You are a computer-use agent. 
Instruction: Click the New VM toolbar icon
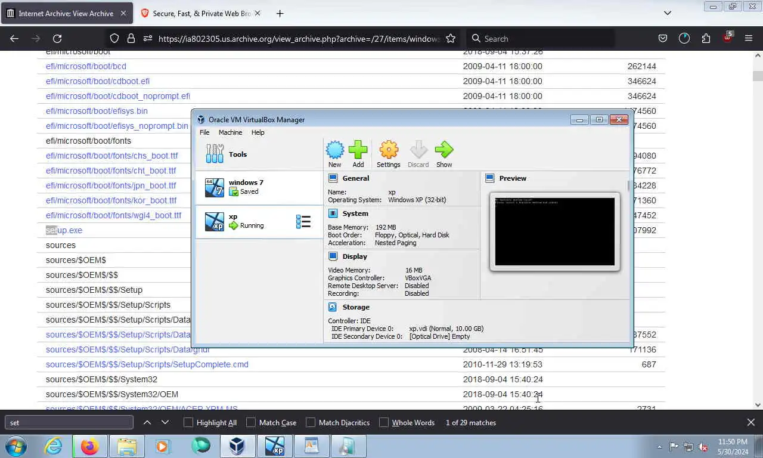(334, 154)
